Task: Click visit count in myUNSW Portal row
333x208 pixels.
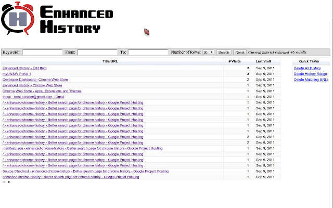Action: coord(248,74)
